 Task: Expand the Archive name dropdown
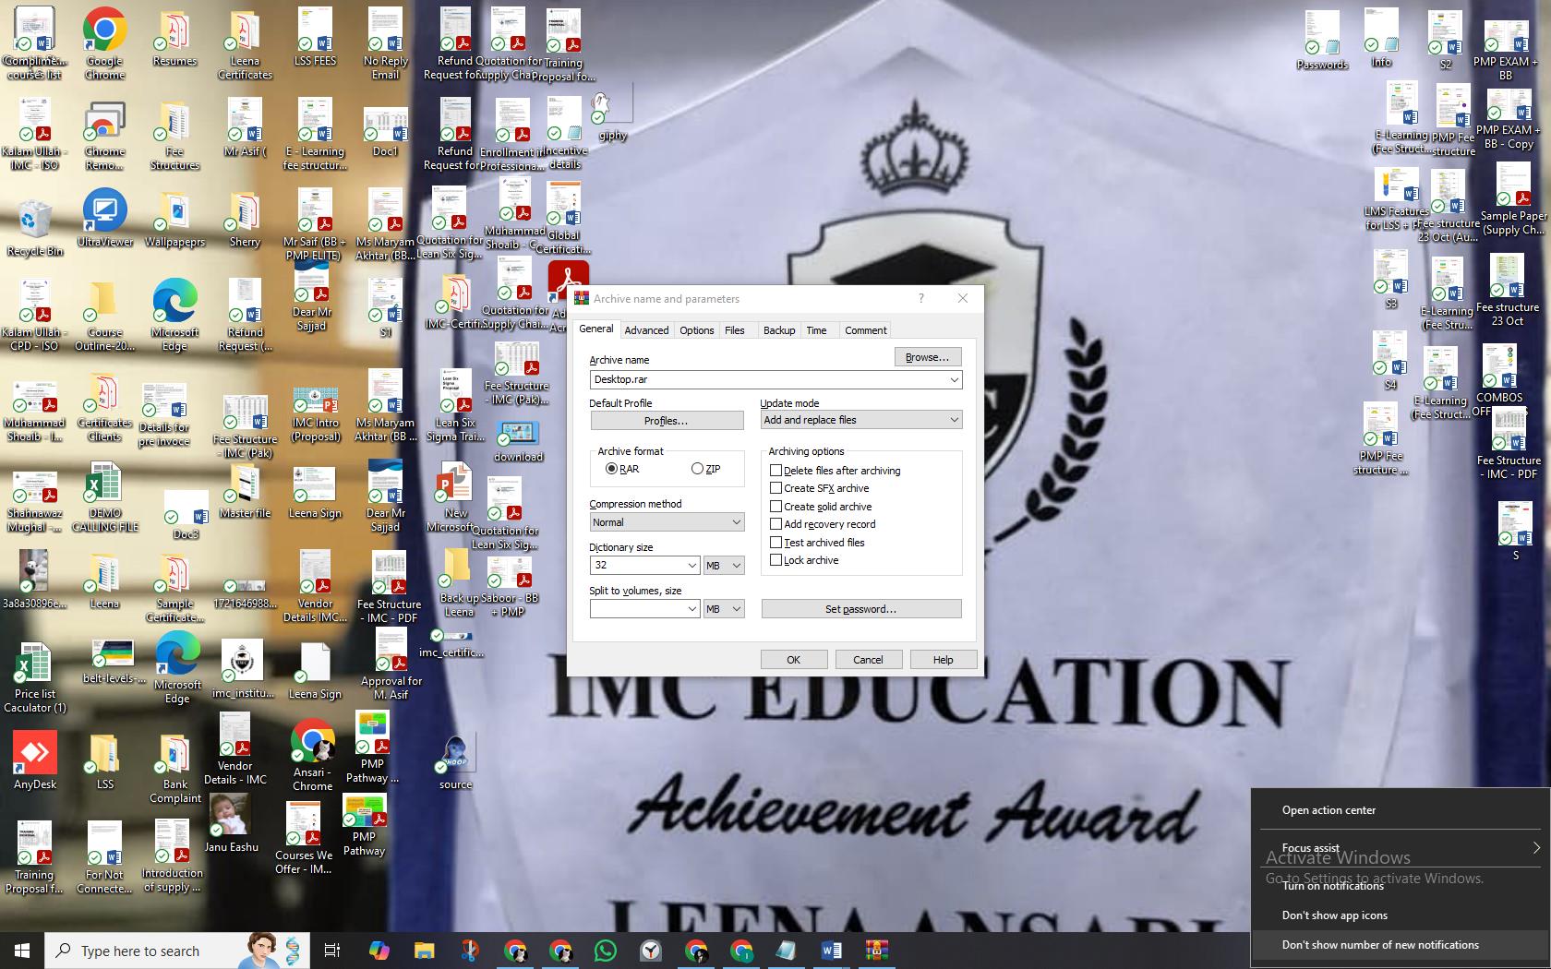tap(954, 379)
